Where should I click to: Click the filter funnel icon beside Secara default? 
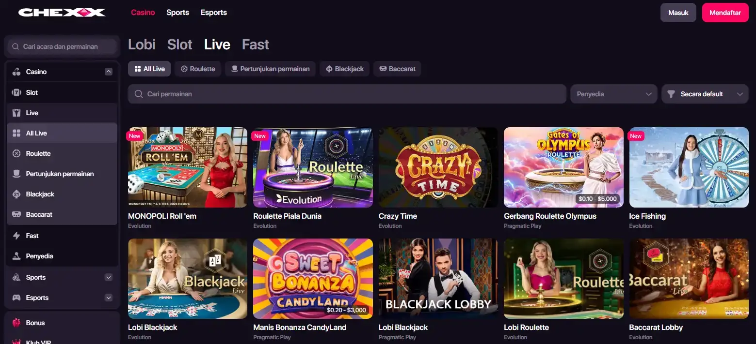[671, 94]
